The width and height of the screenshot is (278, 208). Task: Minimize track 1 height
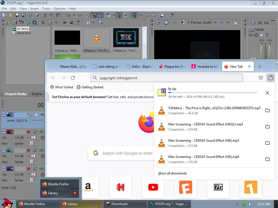[x=4, y=114]
